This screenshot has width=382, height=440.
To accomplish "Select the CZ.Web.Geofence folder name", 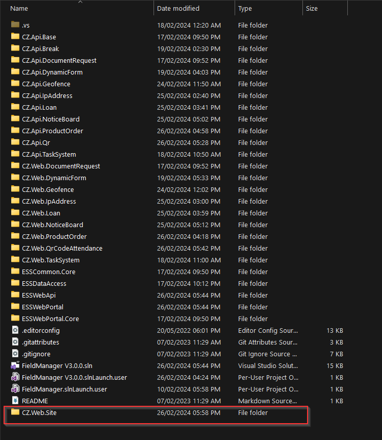I will [48, 190].
